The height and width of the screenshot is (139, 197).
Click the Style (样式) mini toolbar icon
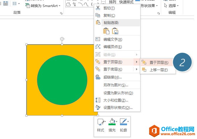coord(101,122)
